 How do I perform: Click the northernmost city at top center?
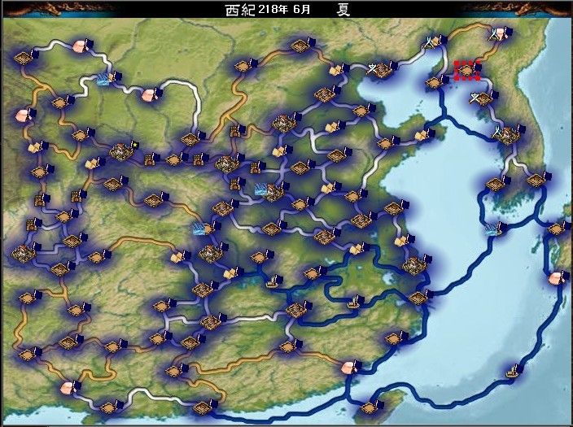tap(299, 46)
